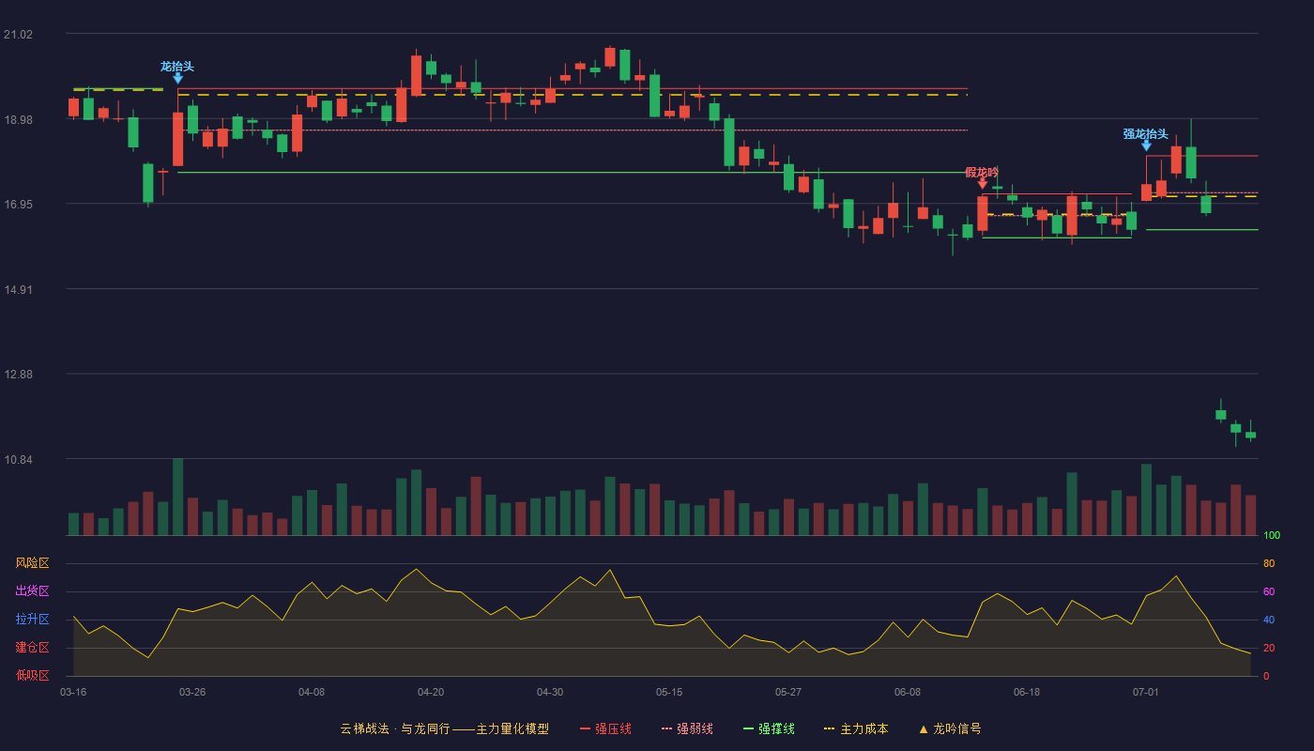This screenshot has height=751, width=1314.
Task: Click the 04-30 date label
Action: coord(550,692)
